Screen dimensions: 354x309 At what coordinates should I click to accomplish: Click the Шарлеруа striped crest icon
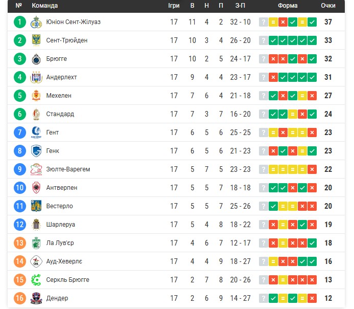[x=36, y=225]
